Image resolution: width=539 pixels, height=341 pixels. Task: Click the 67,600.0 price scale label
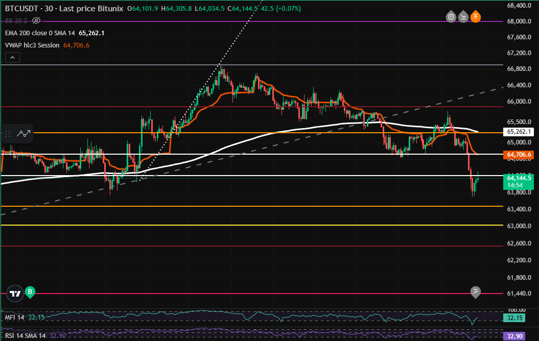coord(519,37)
